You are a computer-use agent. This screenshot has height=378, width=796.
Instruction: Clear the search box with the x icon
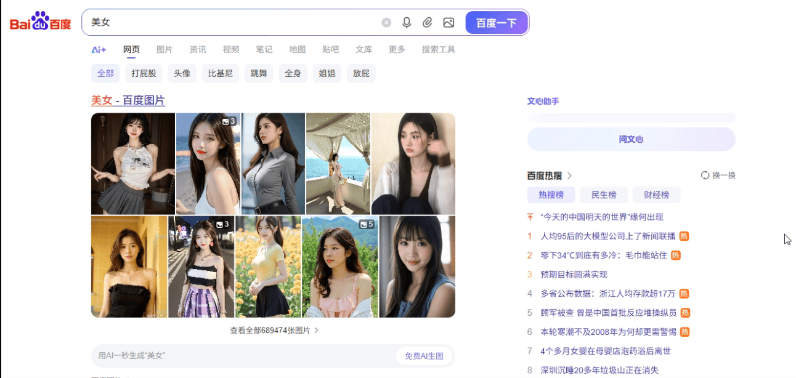pos(386,22)
